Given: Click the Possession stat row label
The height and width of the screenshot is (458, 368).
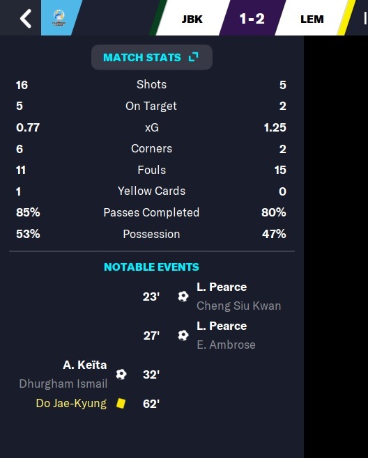Looking at the screenshot, I should 151,235.
